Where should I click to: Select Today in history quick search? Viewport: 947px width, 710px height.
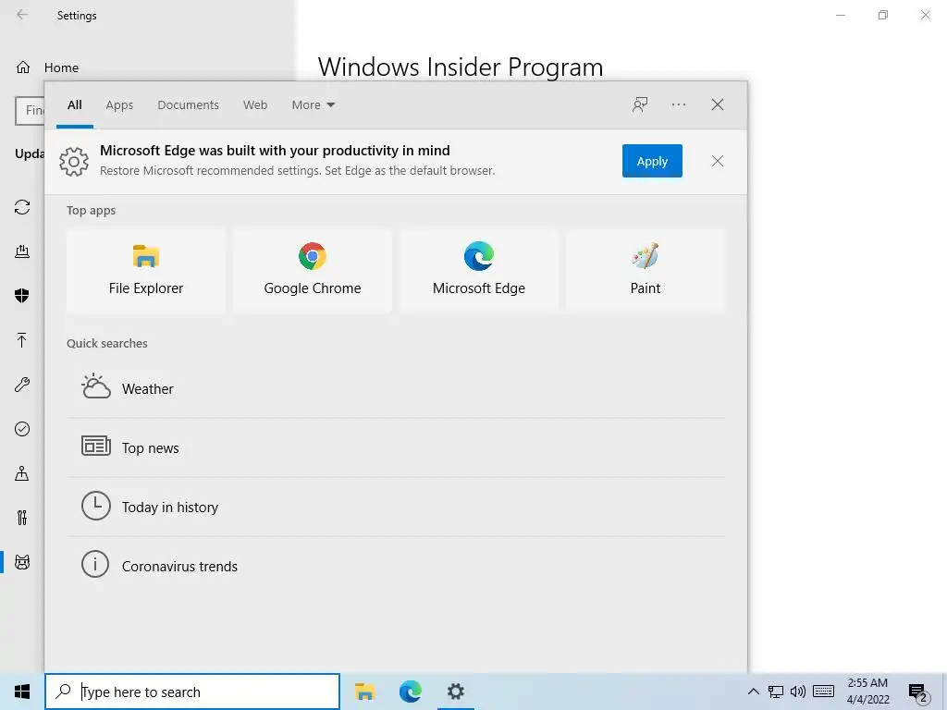coord(396,507)
